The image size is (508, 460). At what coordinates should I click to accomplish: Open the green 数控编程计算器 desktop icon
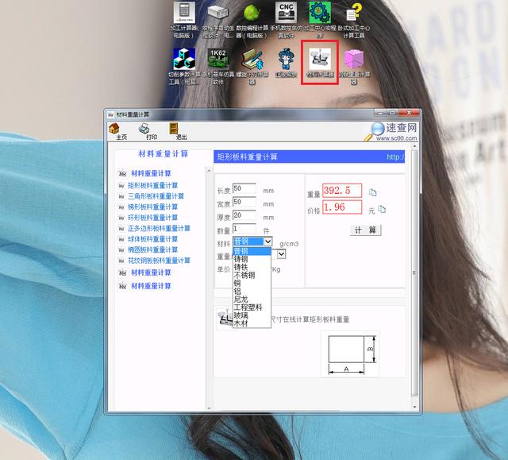[x=252, y=13]
